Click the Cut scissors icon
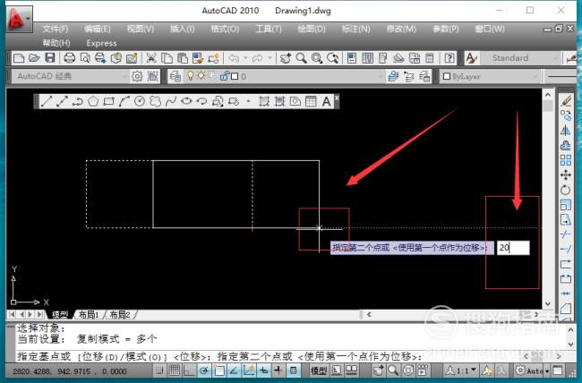The height and width of the screenshot is (383, 582). [x=151, y=58]
